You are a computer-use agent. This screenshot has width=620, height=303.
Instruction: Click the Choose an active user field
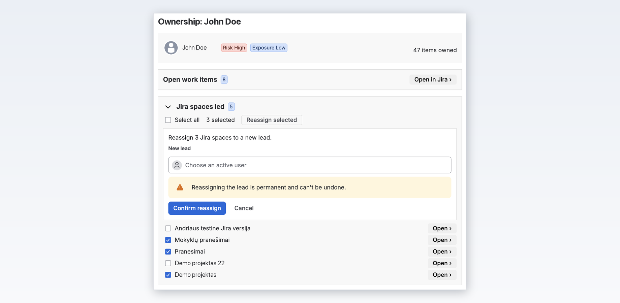pyautogui.click(x=310, y=165)
